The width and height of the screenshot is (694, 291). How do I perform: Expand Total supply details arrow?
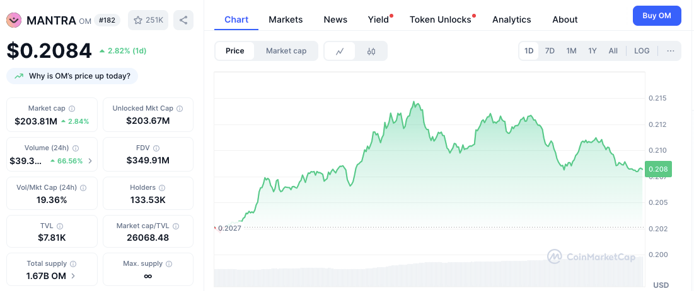coord(73,277)
